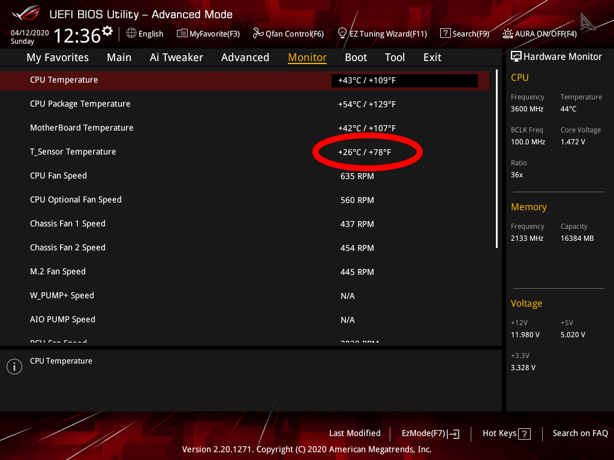Toggle AURA ON/OFF(F4)
Image resolution: width=614 pixels, height=460 pixels.
coord(540,34)
